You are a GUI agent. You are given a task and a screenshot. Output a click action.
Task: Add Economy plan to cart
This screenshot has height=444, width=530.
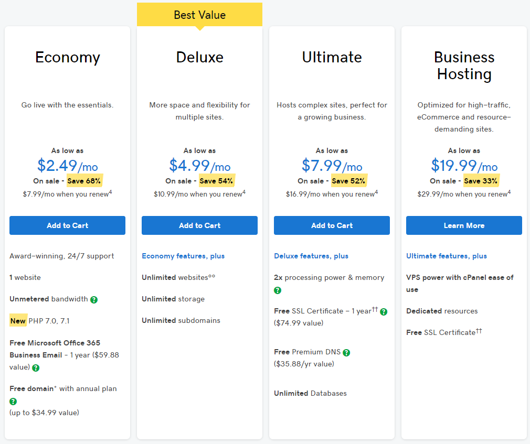click(x=67, y=225)
